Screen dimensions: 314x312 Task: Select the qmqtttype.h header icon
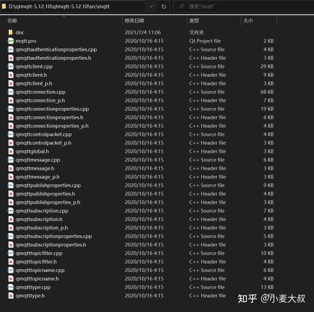(10, 296)
